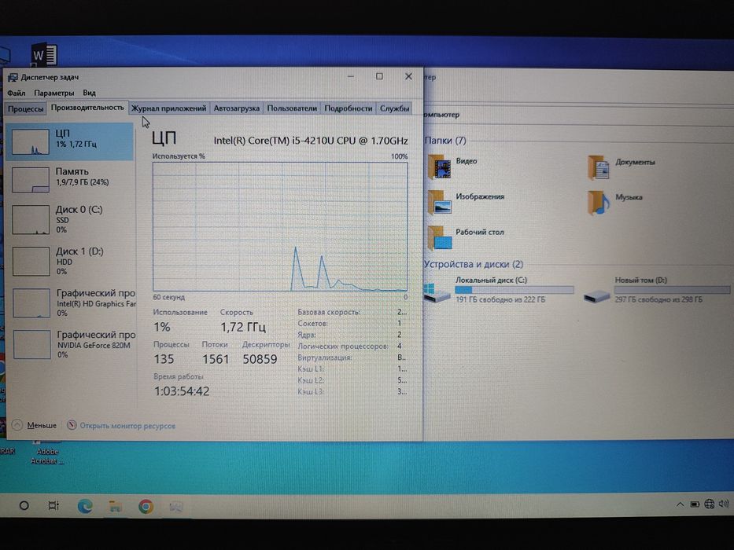This screenshot has width=734, height=550.
Task: Open network globe tray icon
Action: point(710,504)
